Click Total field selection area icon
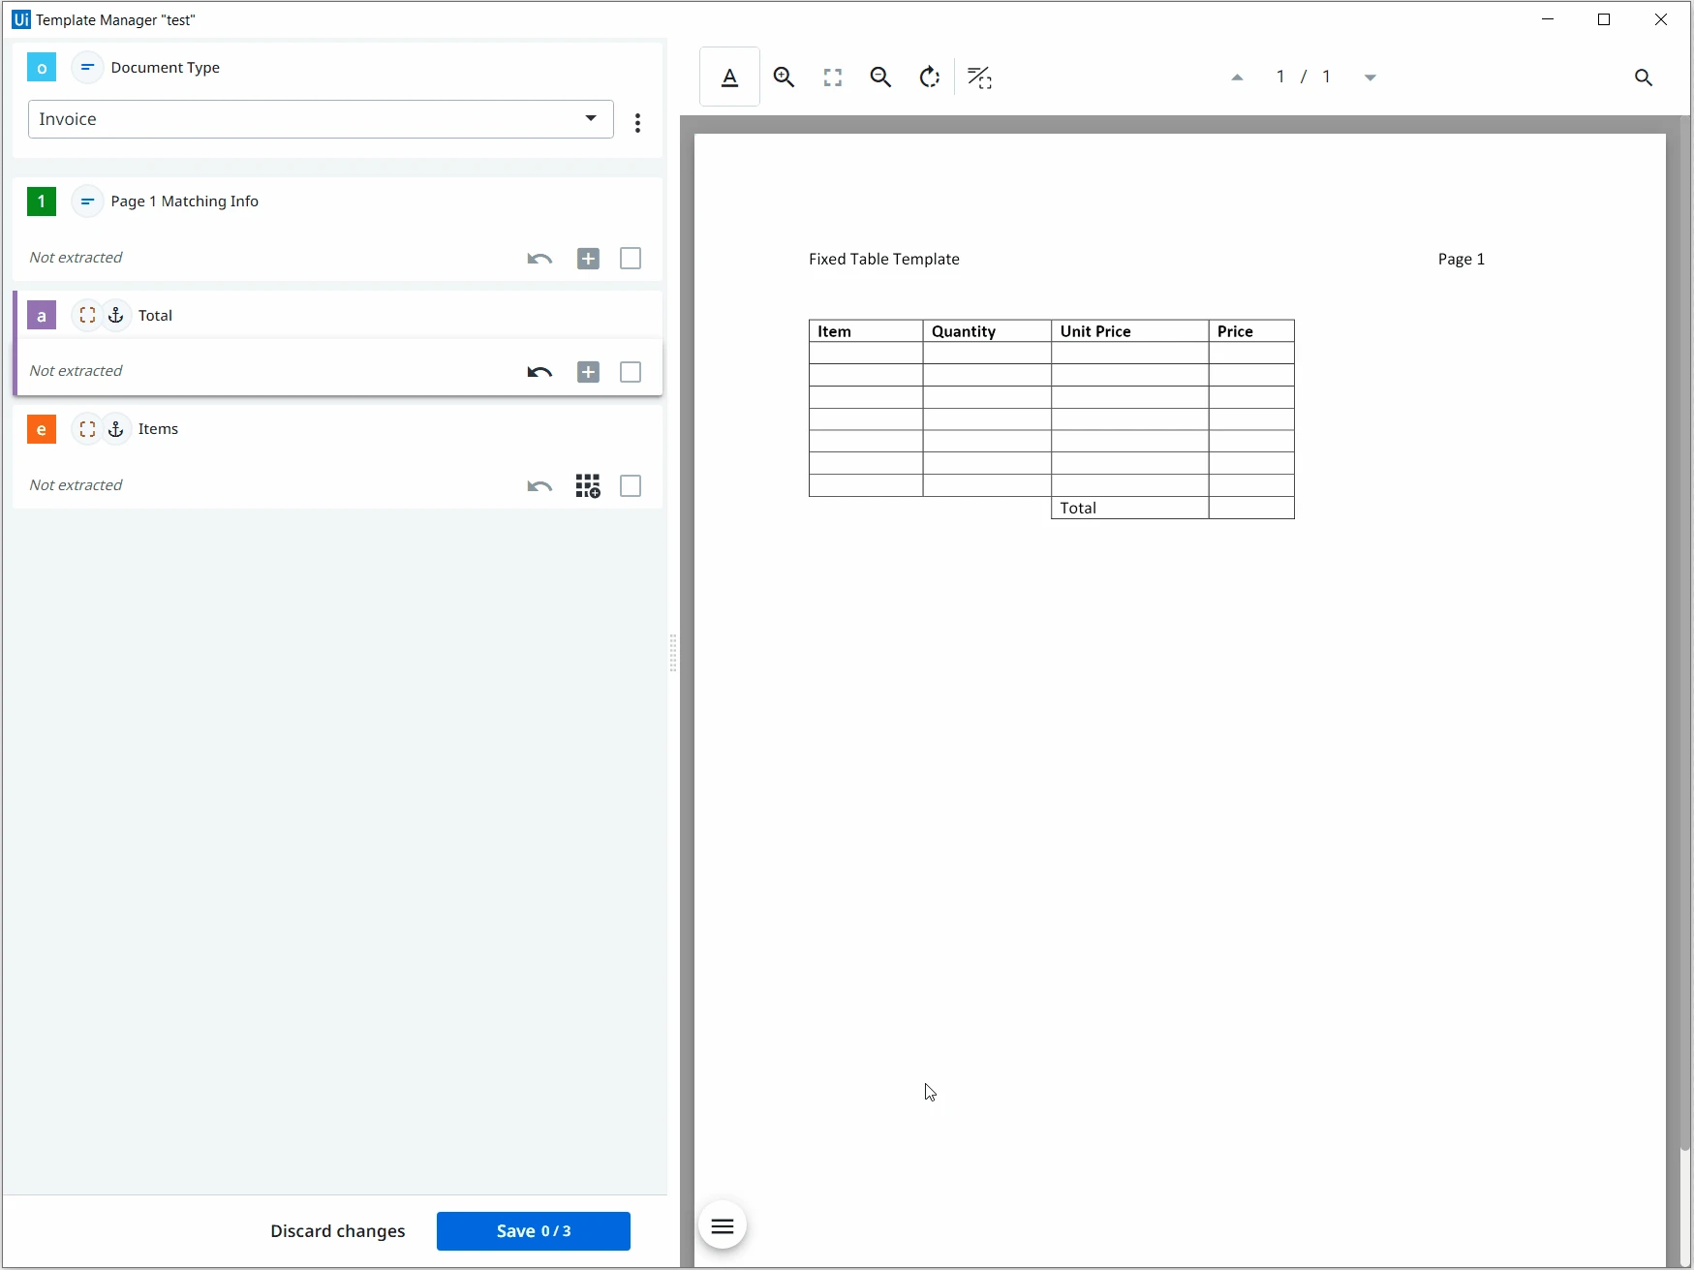The width and height of the screenshot is (1694, 1270). 87,316
